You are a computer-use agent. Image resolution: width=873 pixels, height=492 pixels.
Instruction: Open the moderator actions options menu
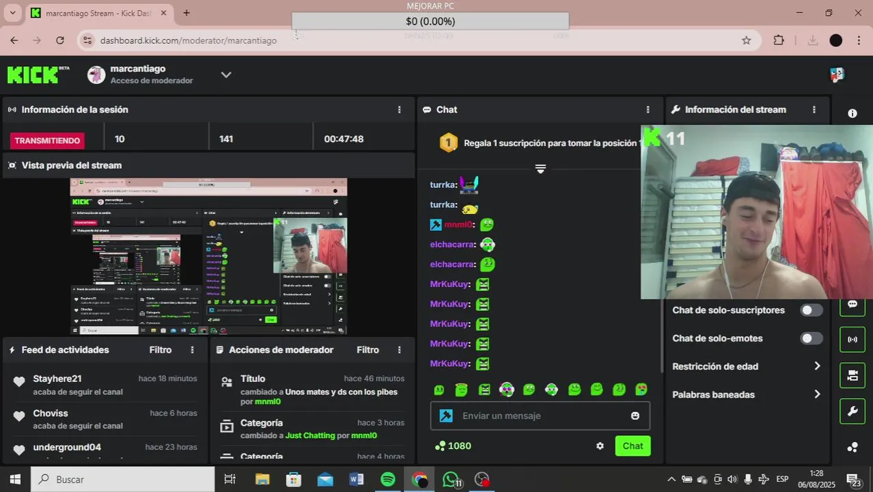coord(400,350)
